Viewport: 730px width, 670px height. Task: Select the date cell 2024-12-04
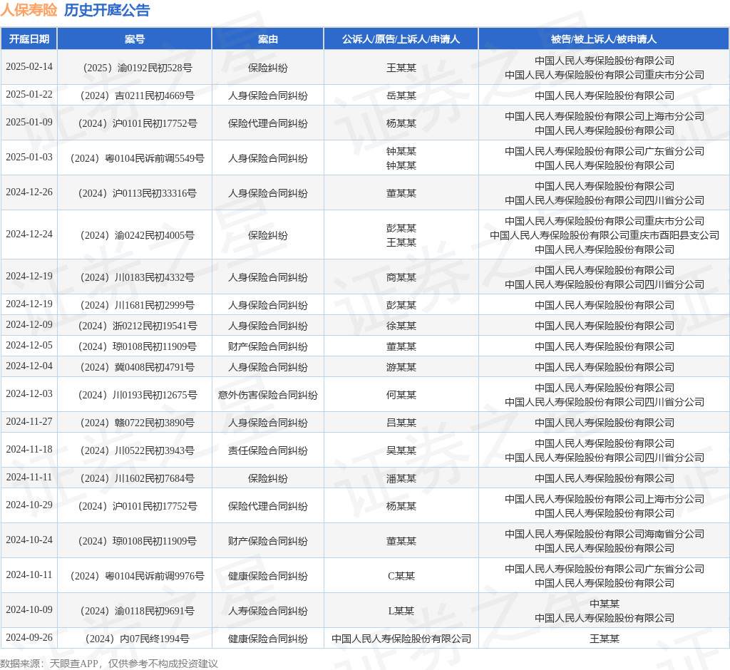(x=29, y=366)
